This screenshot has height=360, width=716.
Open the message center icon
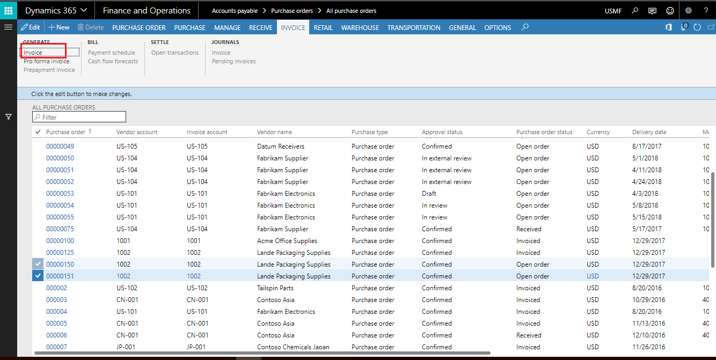[652, 10]
